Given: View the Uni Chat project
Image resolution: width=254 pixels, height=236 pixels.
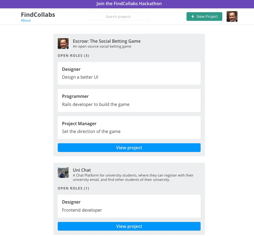Looking at the screenshot, I should tap(129, 226).
